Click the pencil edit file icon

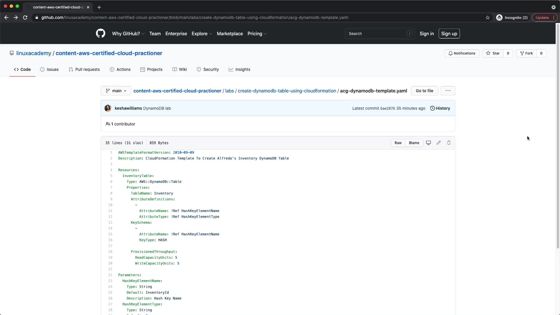(438, 143)
